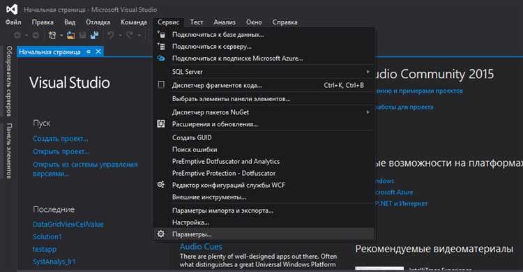
Task: Click the Azure cloud icon in Сервис menu
Action: point(161,58)
